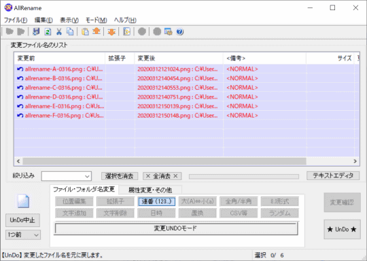Click undo arrow icon of allrename-D-0316.png row

(20, 97)
